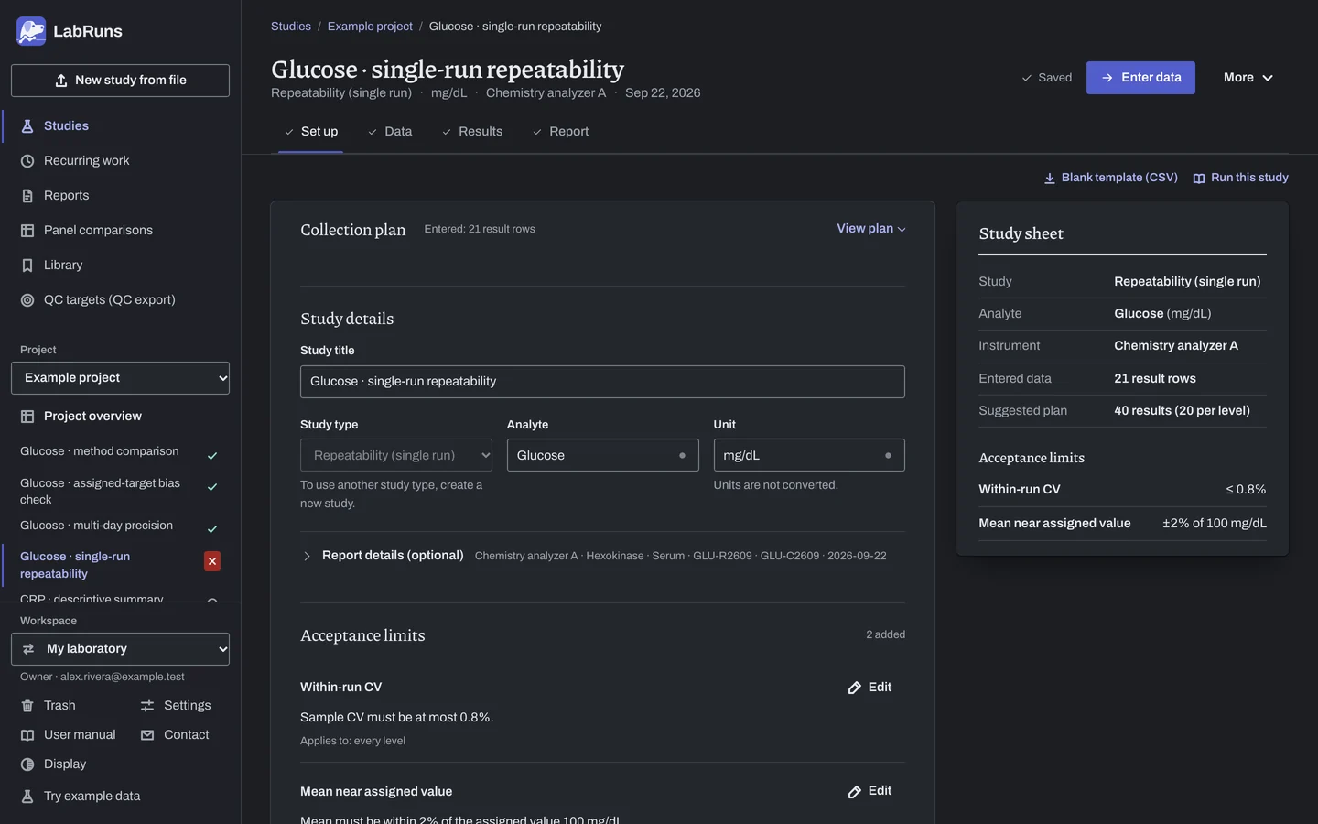Open Recurring work clock icon
Screen dimensions: 1318x824
pos(27,161)
